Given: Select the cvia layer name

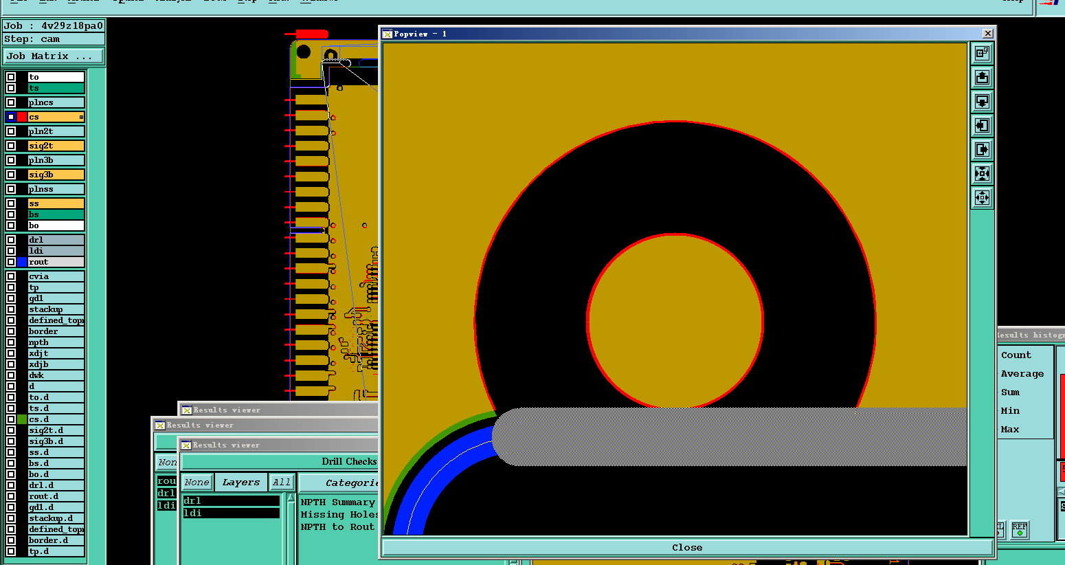Looking at the screenshot, I should [x=56, y=276].
